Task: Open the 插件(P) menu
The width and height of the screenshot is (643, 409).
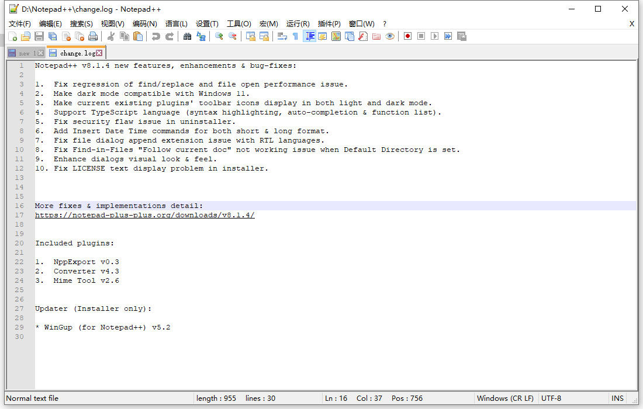Action: 329,24
